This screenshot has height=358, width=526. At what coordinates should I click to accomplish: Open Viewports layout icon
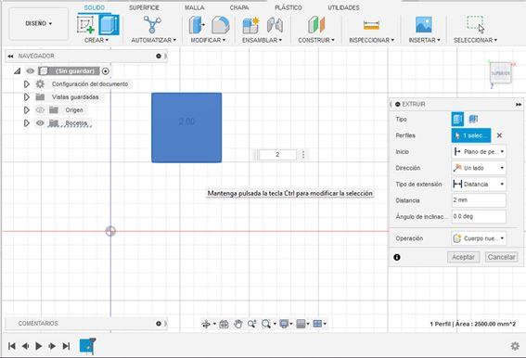(x=317, y=324)
